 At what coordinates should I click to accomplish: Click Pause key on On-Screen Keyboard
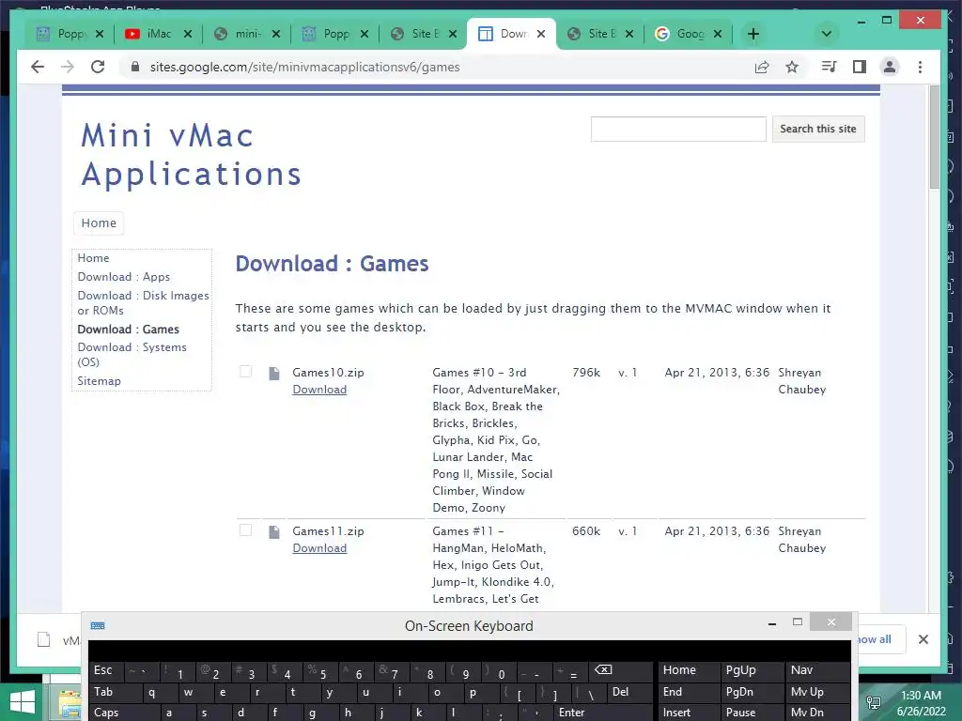[x=753, y=713]
